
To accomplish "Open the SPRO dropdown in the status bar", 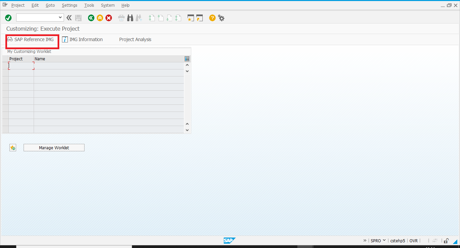I will pyautogui.click(x=384, y=241).
